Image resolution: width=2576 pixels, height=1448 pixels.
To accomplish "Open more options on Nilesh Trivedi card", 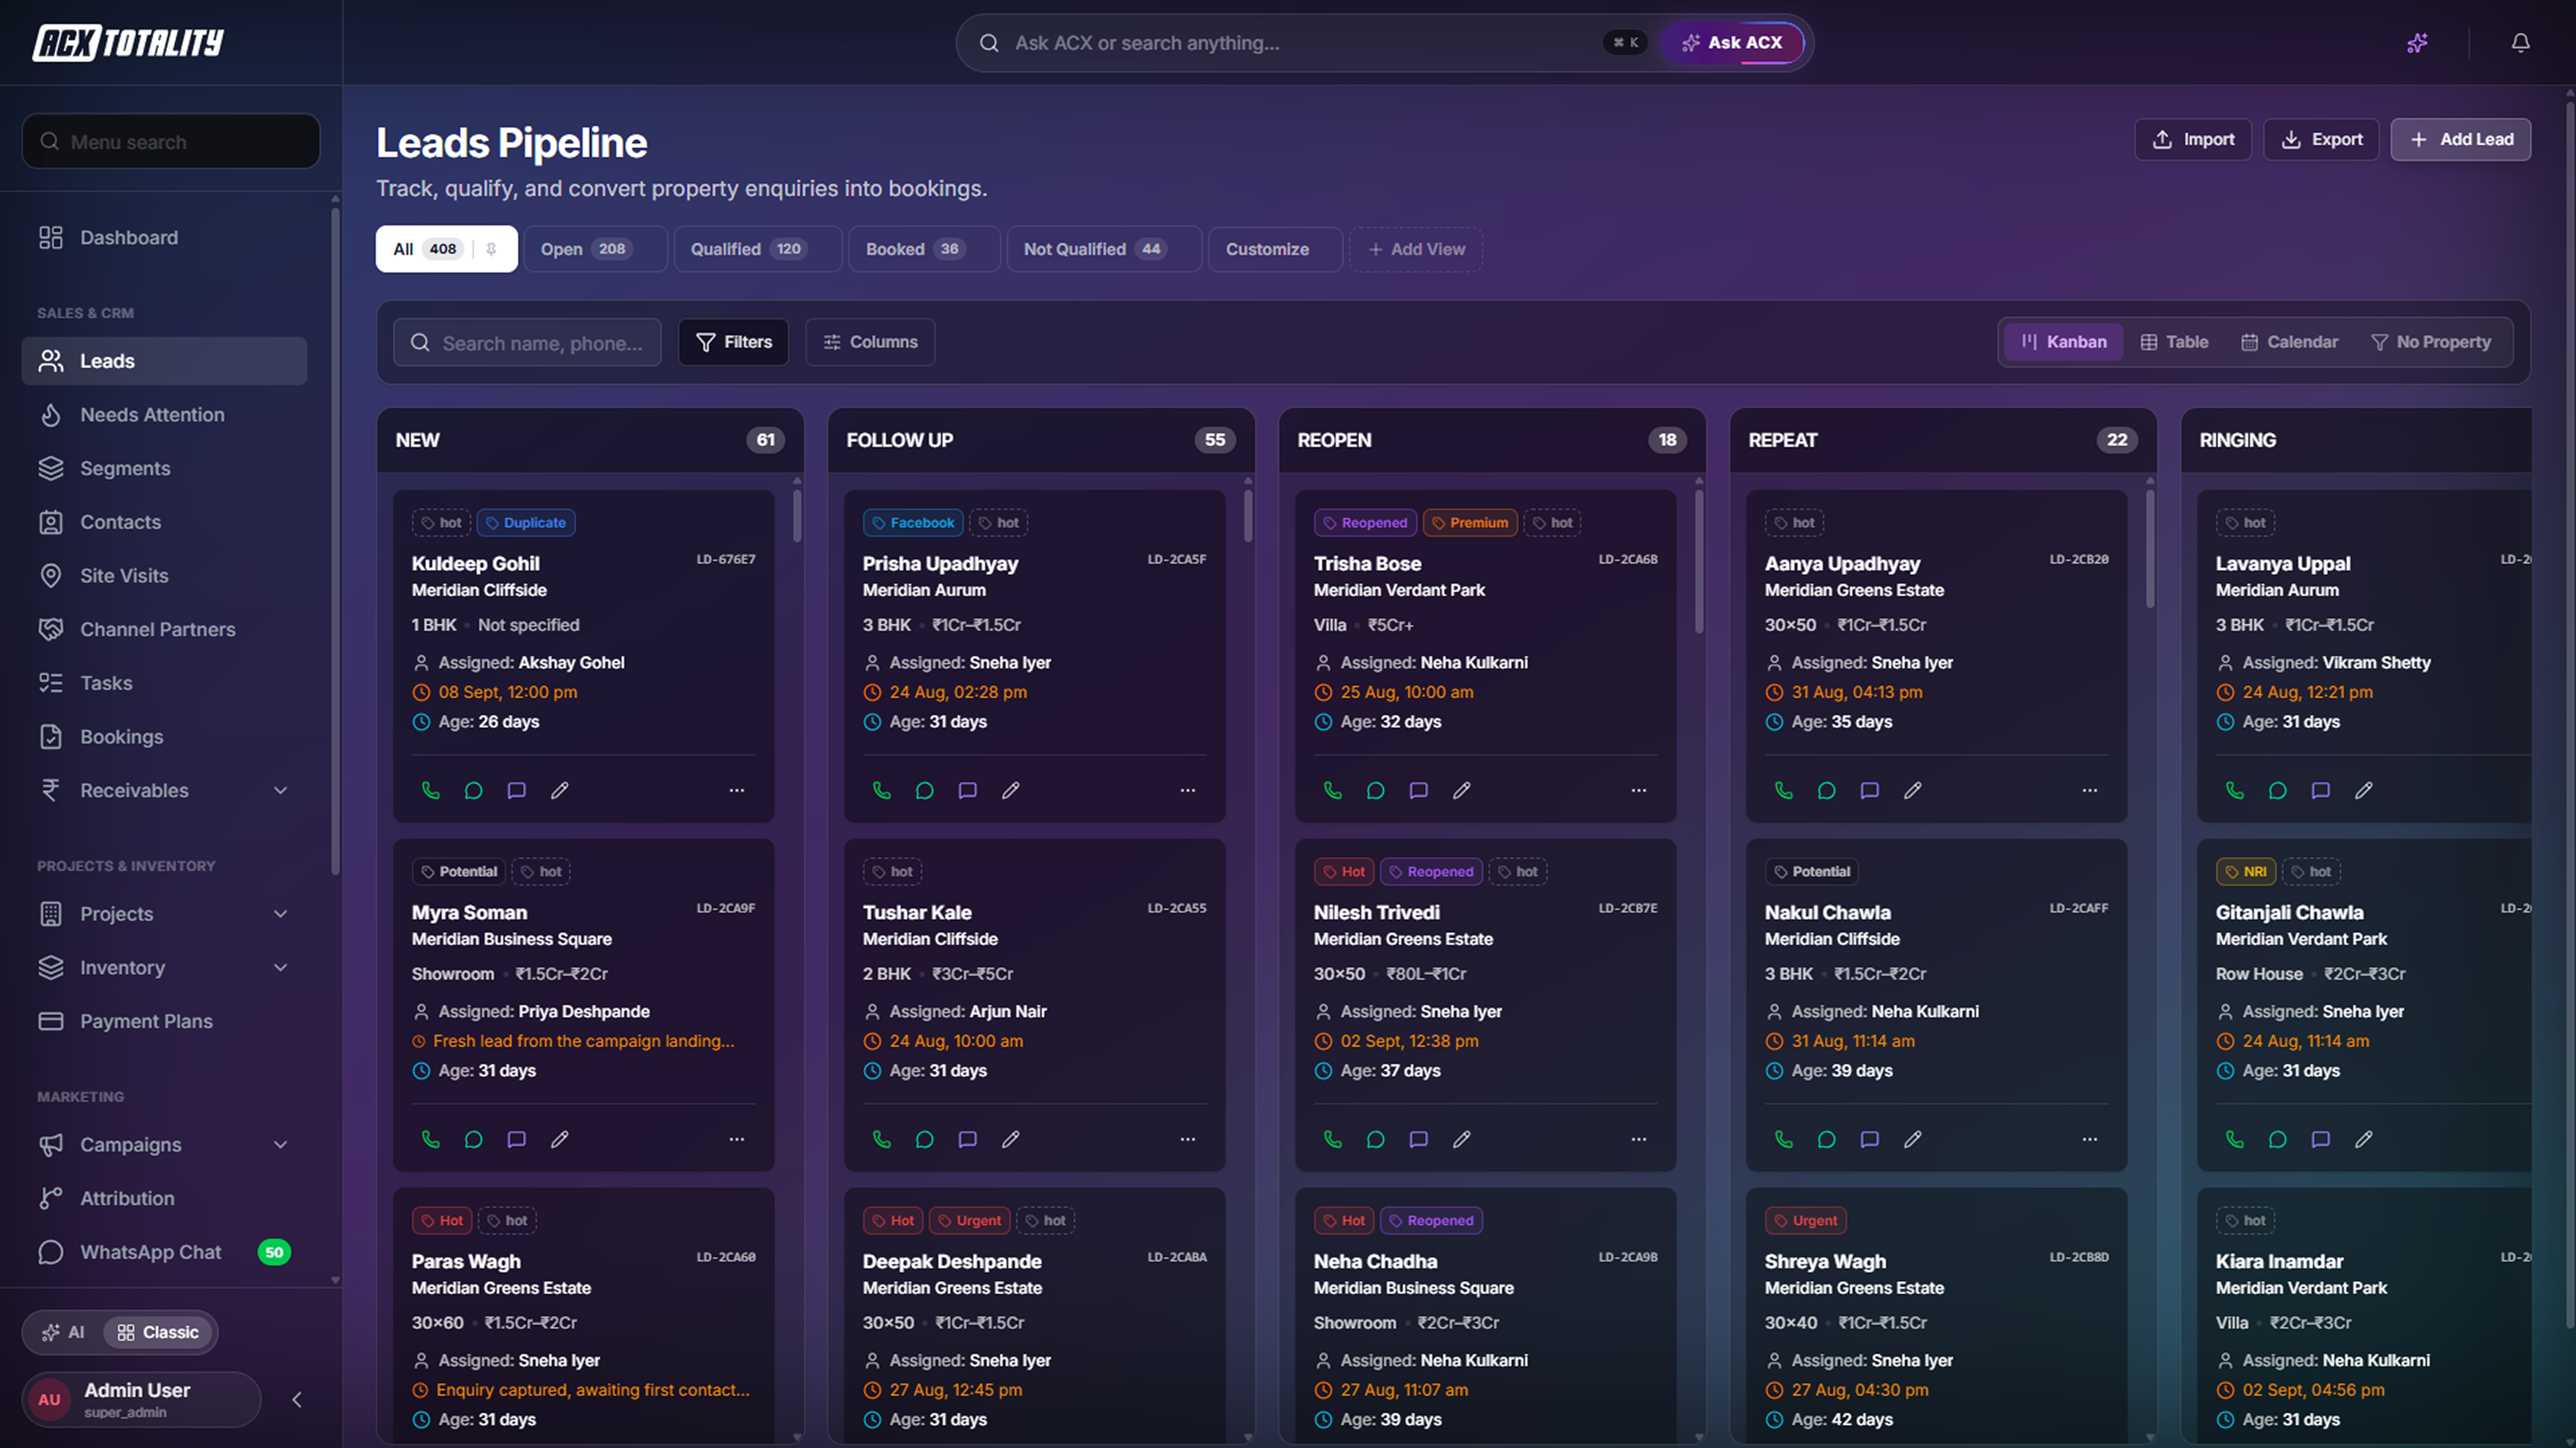I will 1639,1139.
